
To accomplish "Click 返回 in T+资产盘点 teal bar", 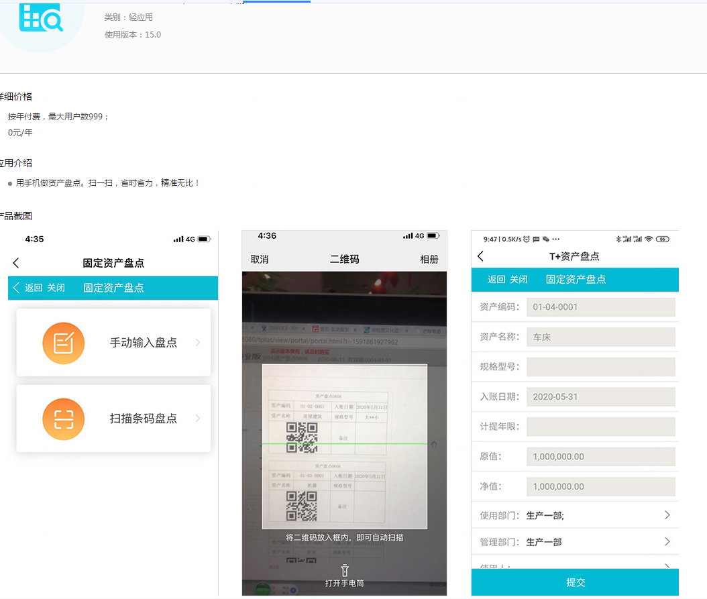I will (496, 279).
